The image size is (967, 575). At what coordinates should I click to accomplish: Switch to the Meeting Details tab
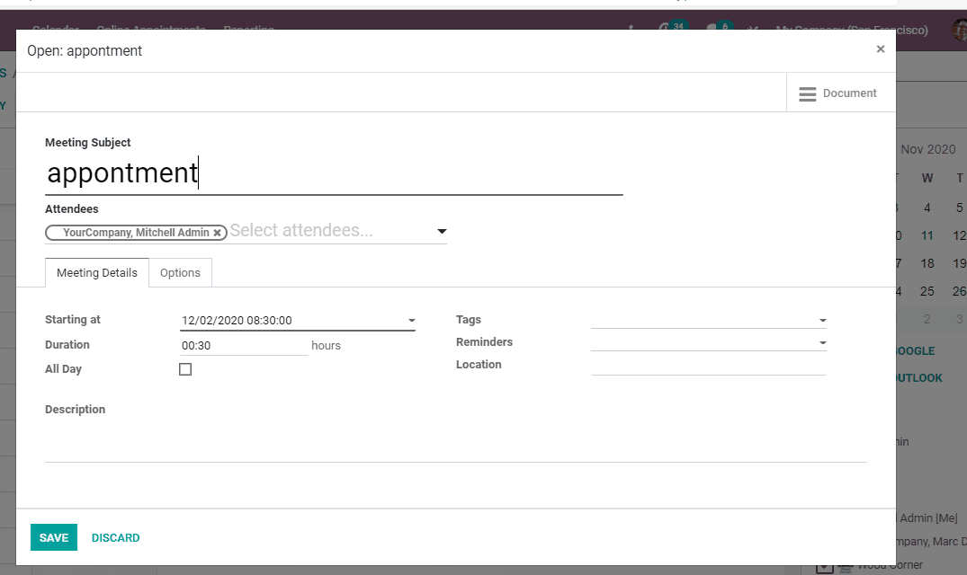[97, 273]
